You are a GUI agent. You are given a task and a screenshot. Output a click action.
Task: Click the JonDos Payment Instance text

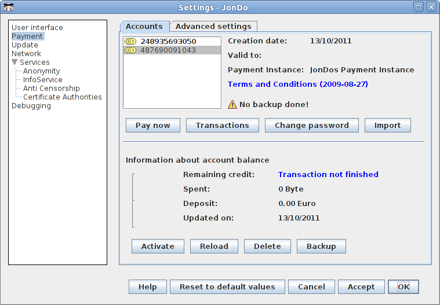[x=362, y=69]
